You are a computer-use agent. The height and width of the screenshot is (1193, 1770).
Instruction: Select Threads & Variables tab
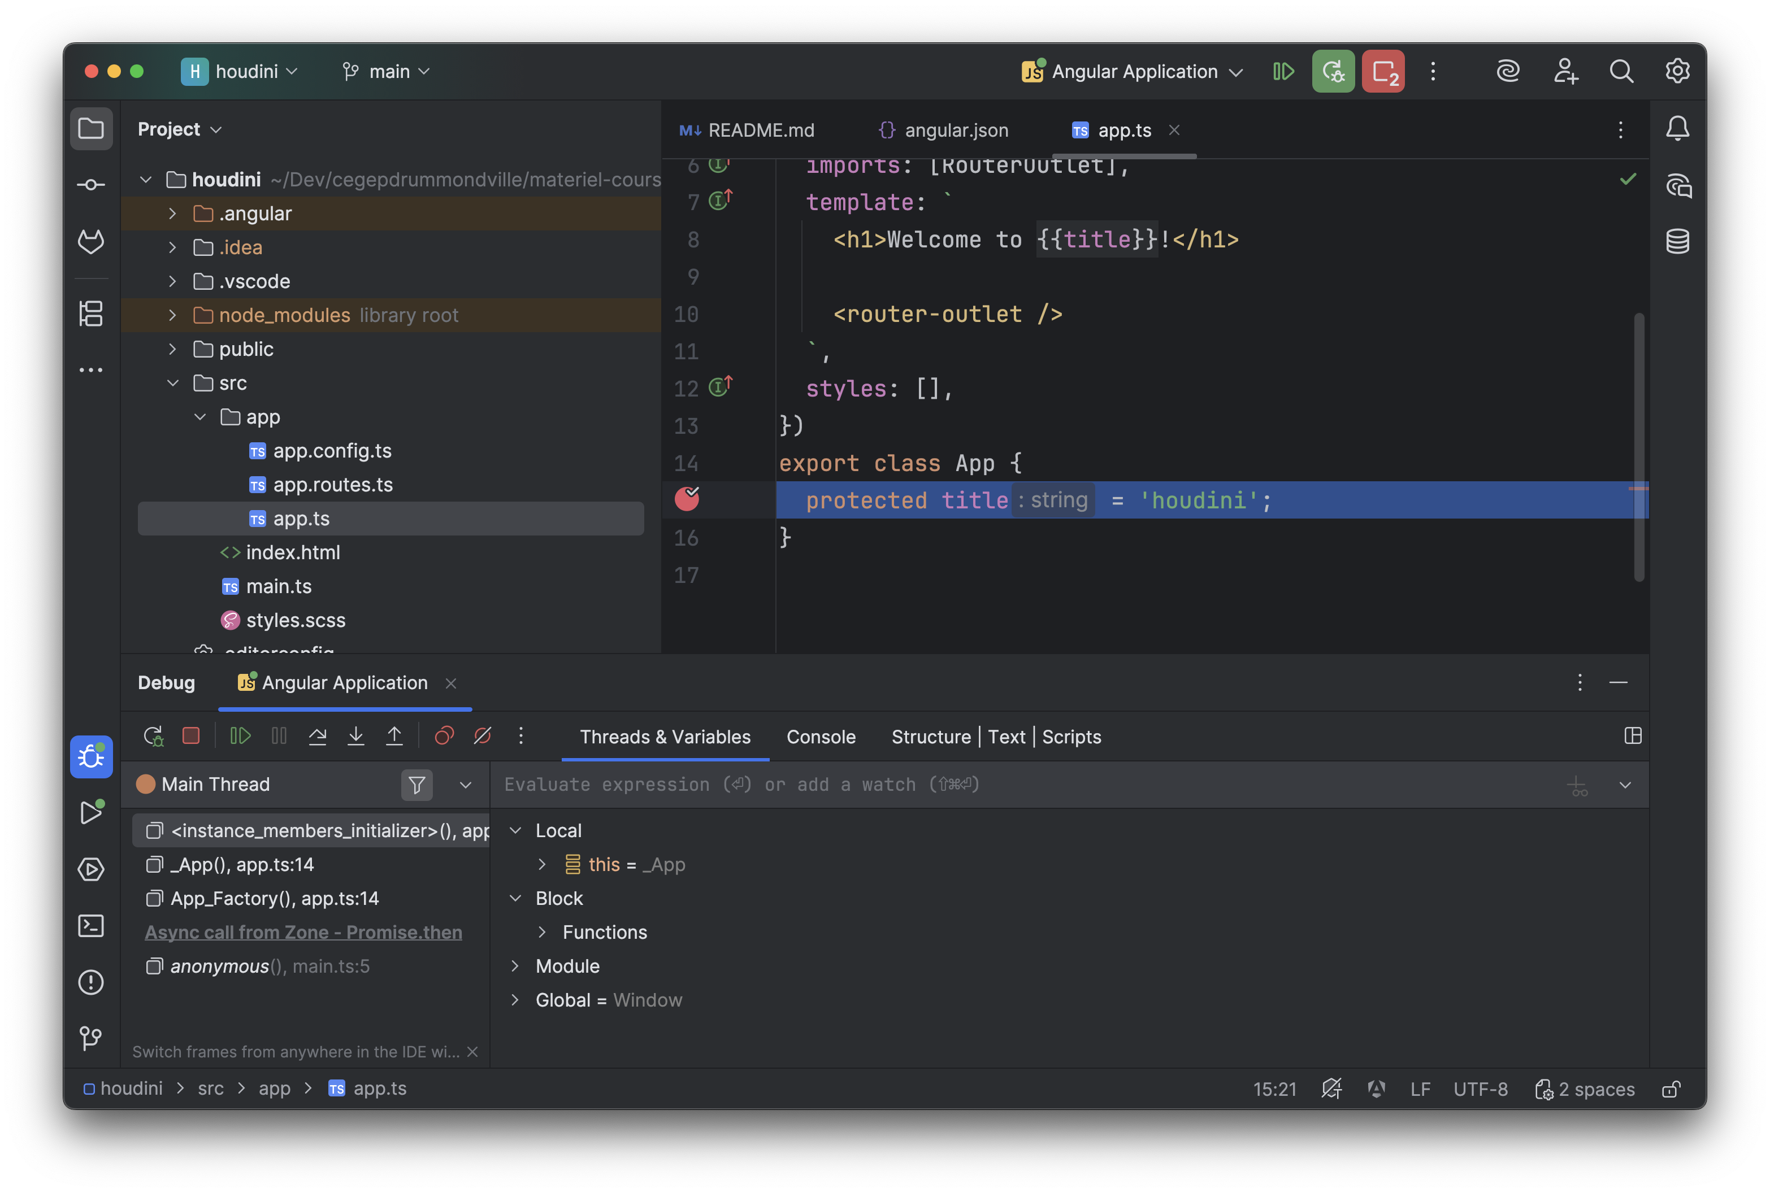click(x=665, y=737)
